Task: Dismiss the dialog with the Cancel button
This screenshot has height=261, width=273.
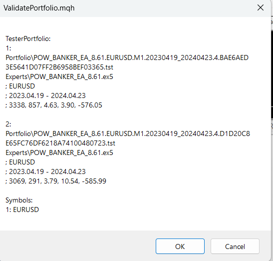Action: [235, 246]
